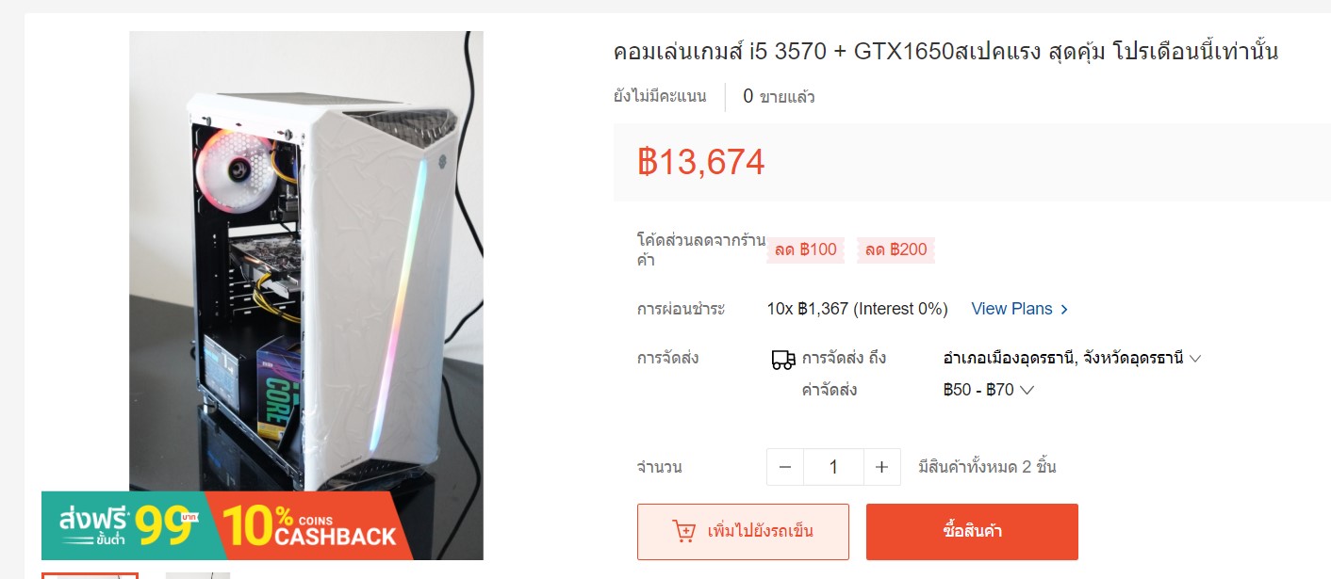Decrease quantity with the minus button
This screenshot has height=579, width=1331.
tap(785, 467)
